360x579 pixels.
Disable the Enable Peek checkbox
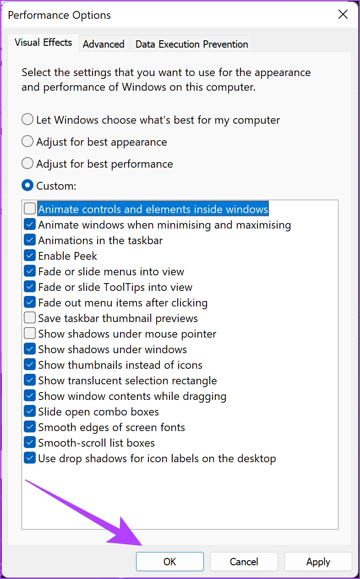tap(30, 256)
